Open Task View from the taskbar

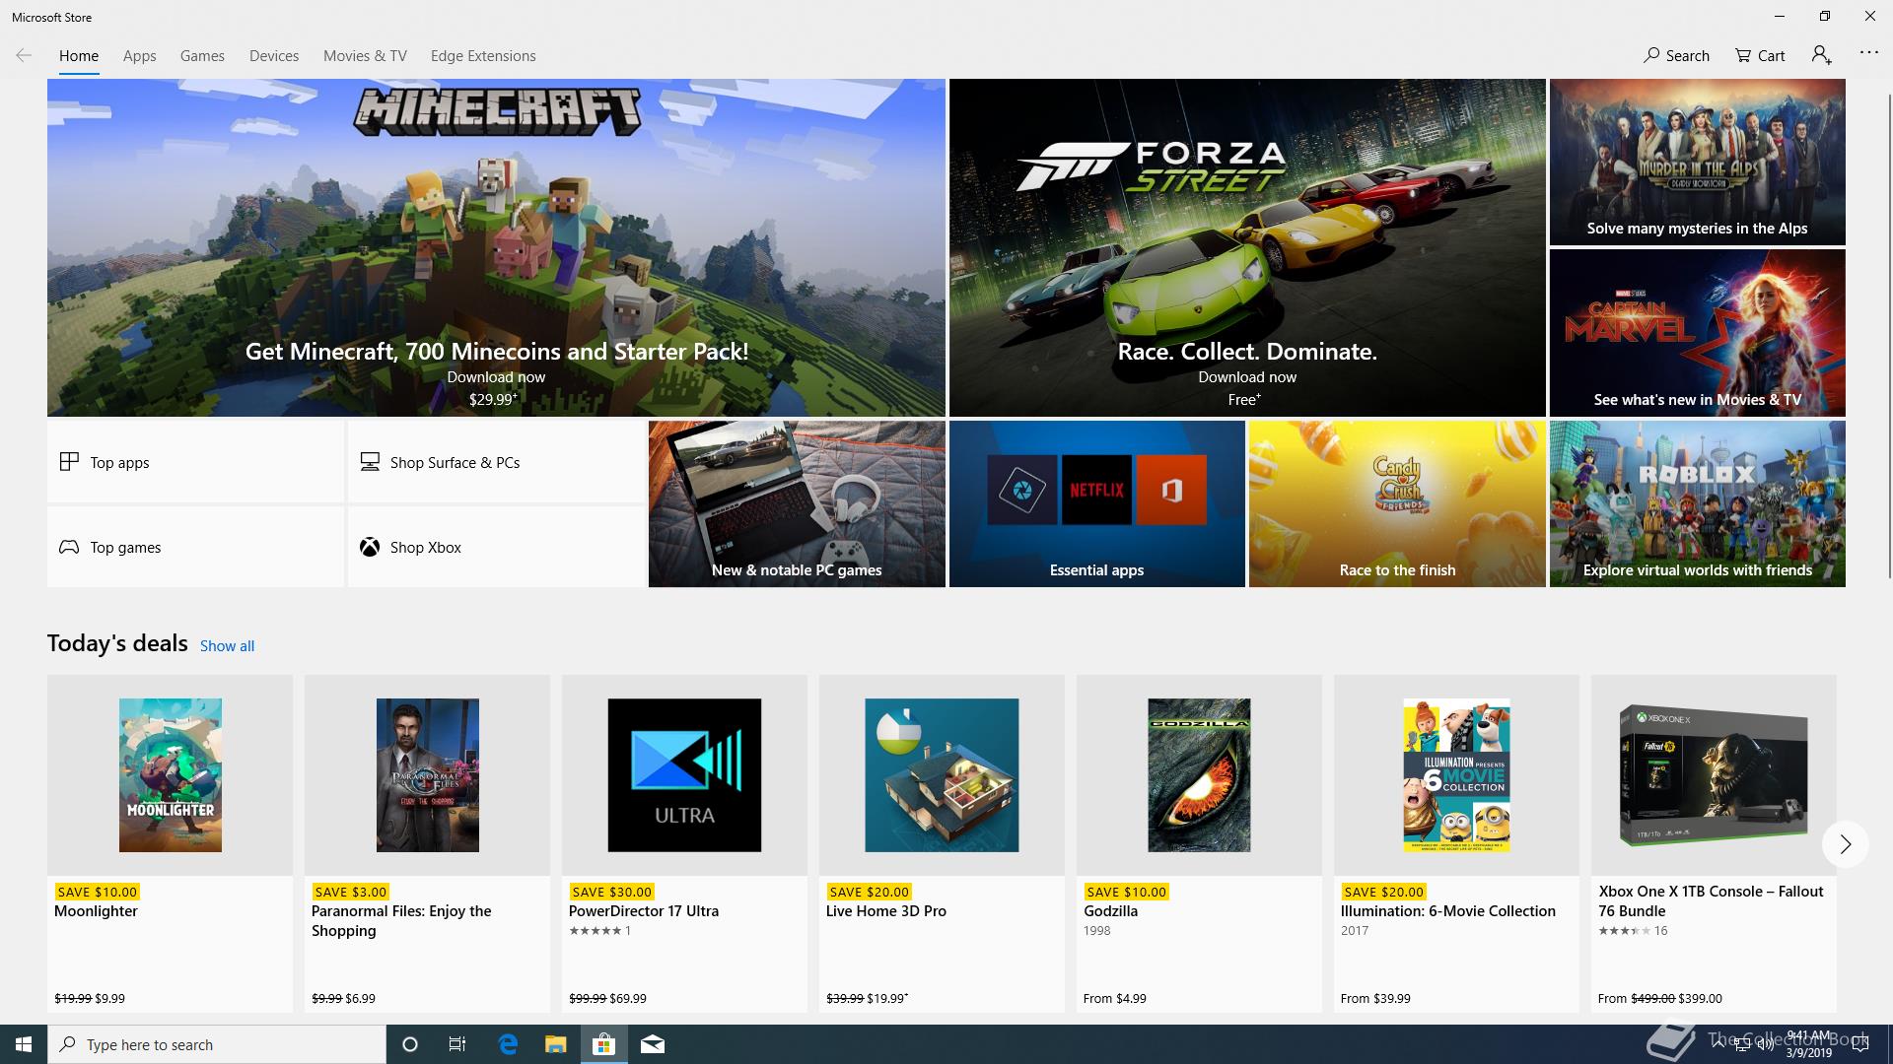point(457,1044)
